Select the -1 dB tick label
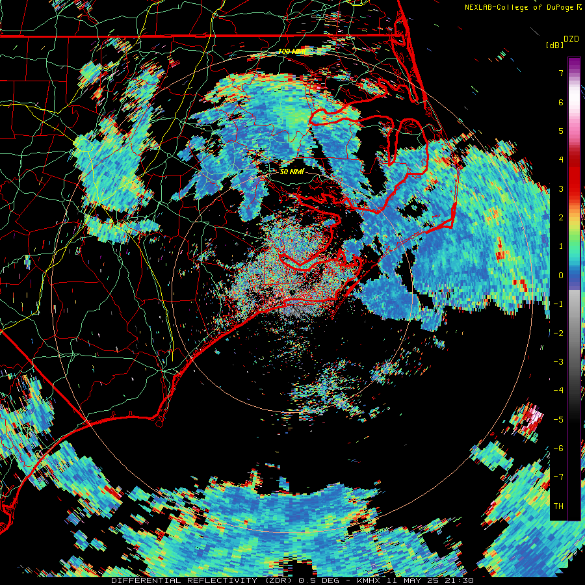Image resolution: width=585 pixels, height=585 pixels. [x=558, y=304]
